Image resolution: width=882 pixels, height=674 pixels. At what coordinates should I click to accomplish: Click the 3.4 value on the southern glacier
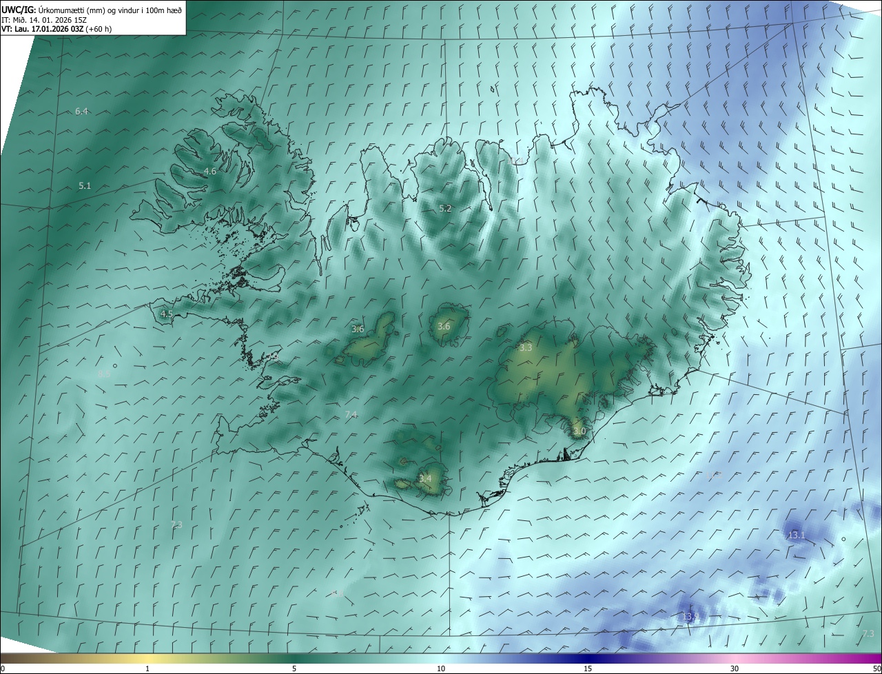425,478
